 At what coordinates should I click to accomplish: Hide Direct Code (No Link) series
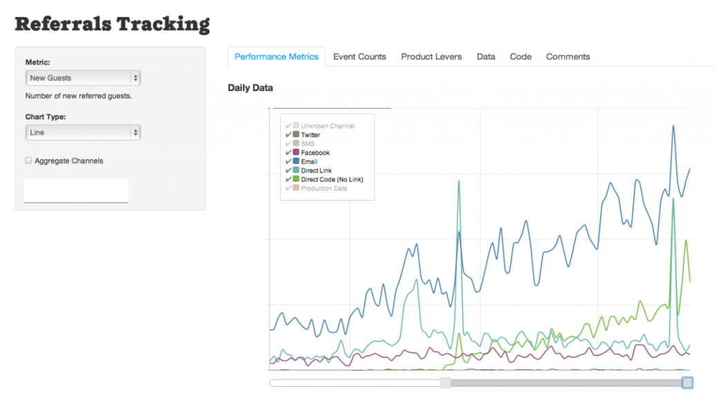pos(332,179)
